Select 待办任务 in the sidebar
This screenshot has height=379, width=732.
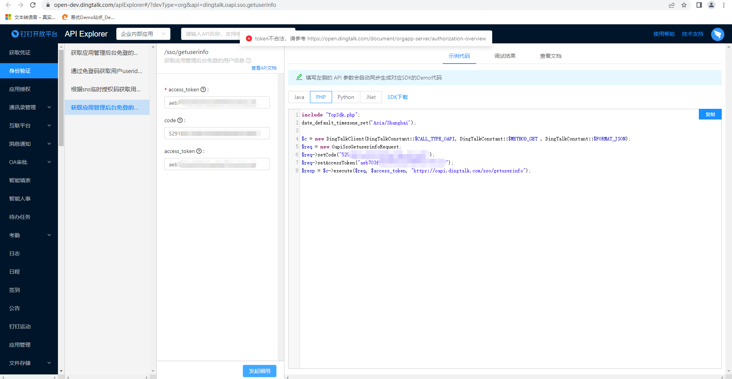point(29,217)
